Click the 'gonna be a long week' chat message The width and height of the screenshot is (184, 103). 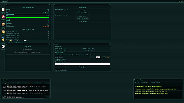[x=25, y=90]
